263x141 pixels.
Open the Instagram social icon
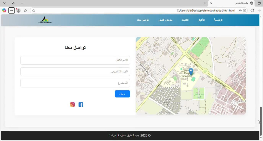pyautogui.click(x=72, y=105)
